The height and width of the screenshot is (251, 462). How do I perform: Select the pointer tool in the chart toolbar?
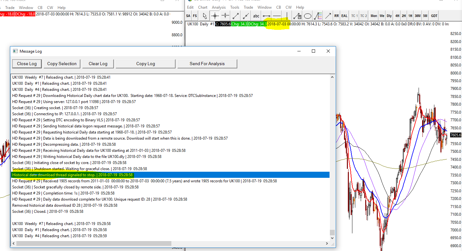click(204, 16)
